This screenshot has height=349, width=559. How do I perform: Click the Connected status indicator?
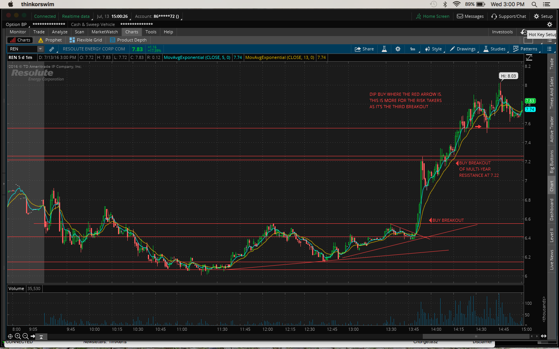click(x=45, y=16)
